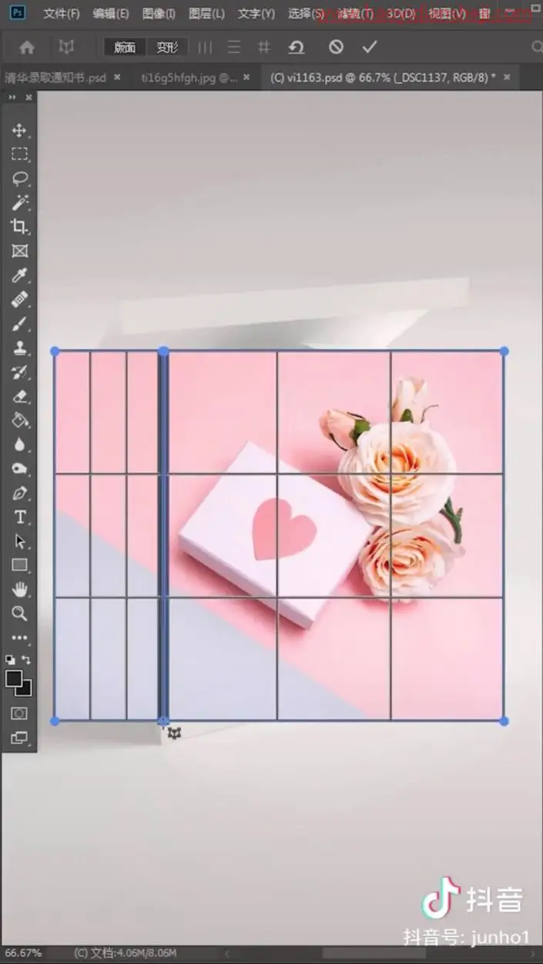Close the ti16g5hfgh.jpg tab
The width and height of the screenshot is (543, 964).
click(x=246, y=77)
